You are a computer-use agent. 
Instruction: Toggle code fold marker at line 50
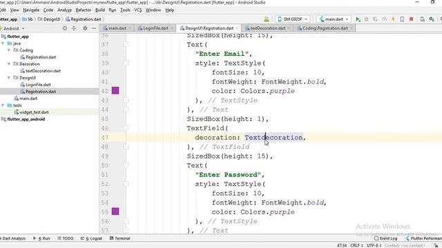point(126,165)
